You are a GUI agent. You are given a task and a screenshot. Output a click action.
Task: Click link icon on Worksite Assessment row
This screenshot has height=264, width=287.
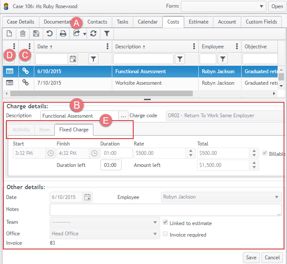click(25, 83)
